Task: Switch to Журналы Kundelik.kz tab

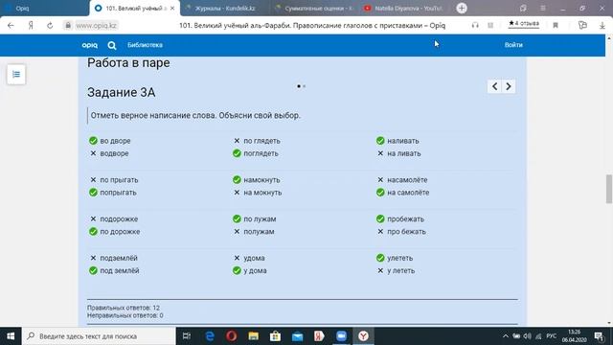Action: point(224,9)
